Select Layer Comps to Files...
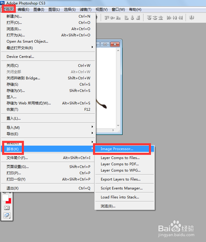Screen dimensions: 206x242 click(125, 158)
